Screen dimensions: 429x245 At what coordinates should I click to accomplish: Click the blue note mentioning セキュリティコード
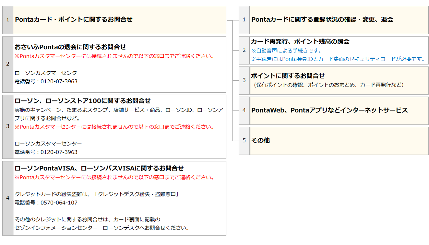338,59
